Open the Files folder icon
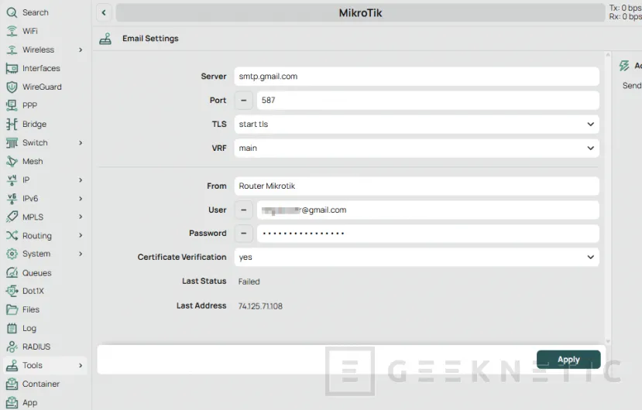642x410 pixels. pos(12,309)
